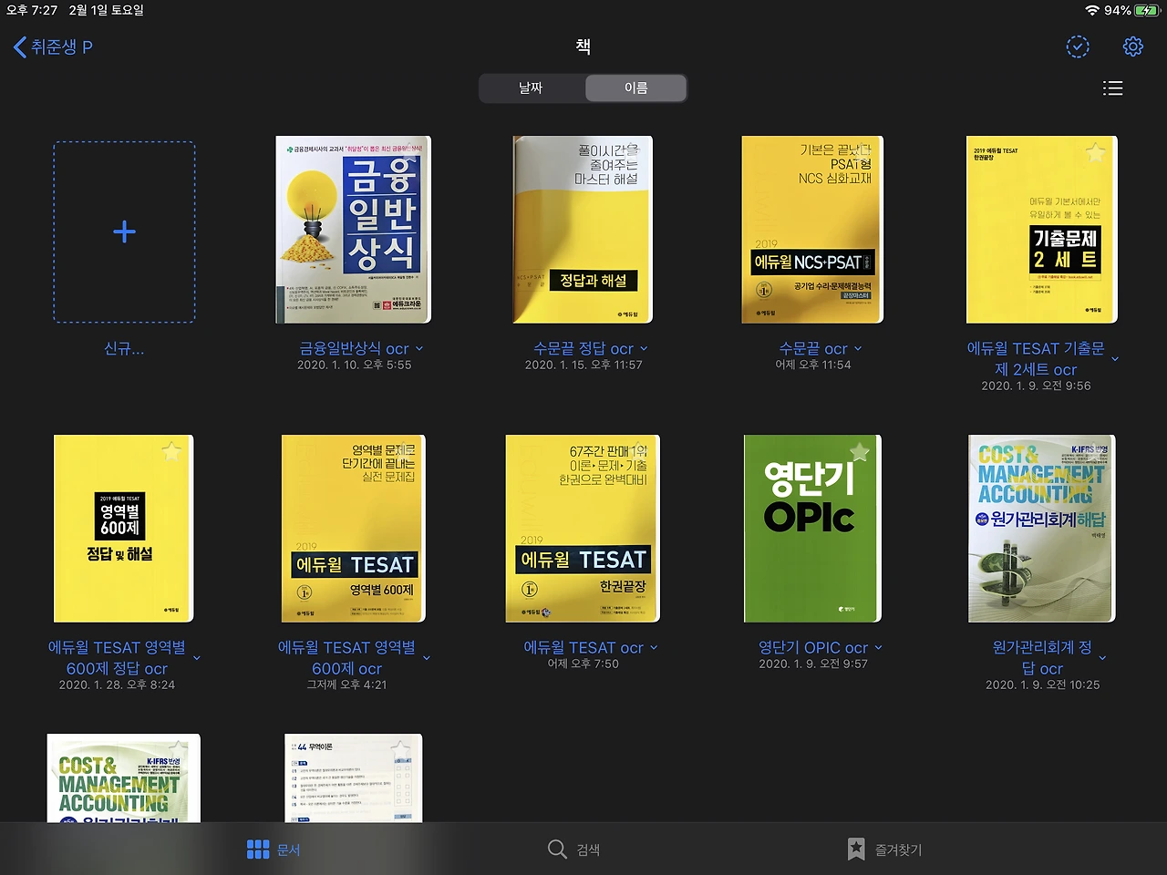Toggle favorite star on 기출문제 2세트 cover

coord(1095,152)
